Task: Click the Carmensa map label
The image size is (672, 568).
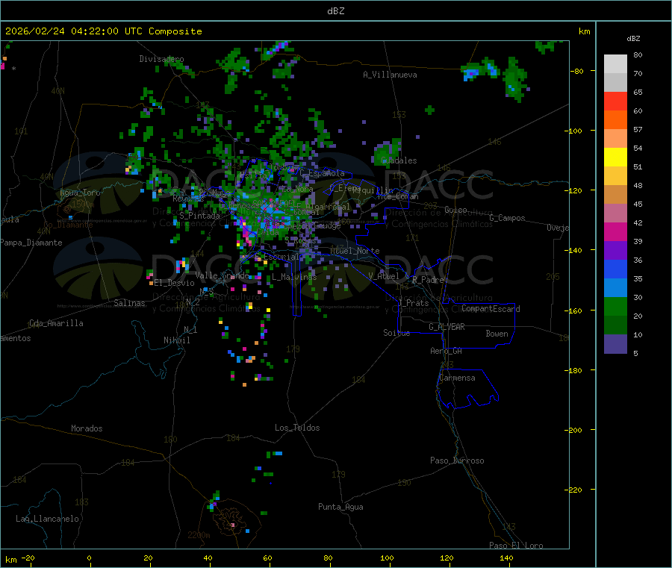Action: tap(457, 378)
